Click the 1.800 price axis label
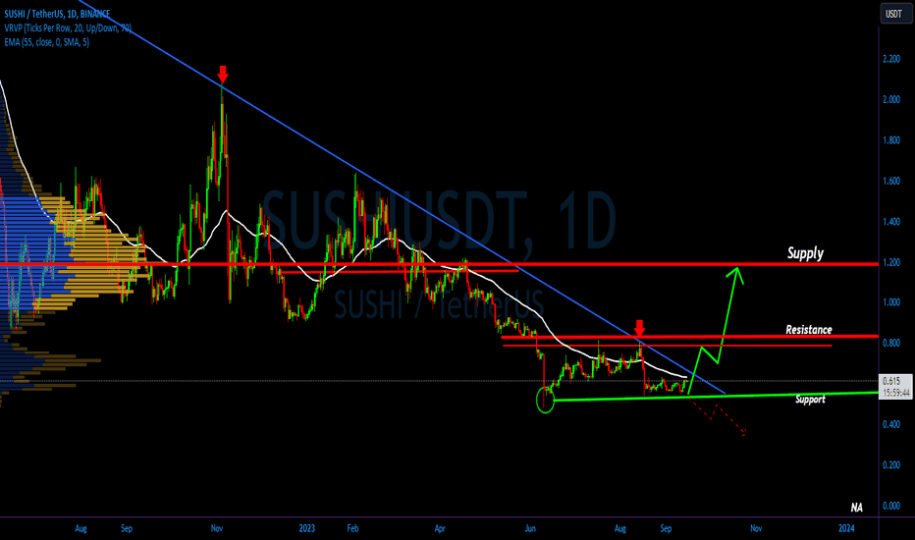Viewport: 915px width, 540px height. click(891, 140)
